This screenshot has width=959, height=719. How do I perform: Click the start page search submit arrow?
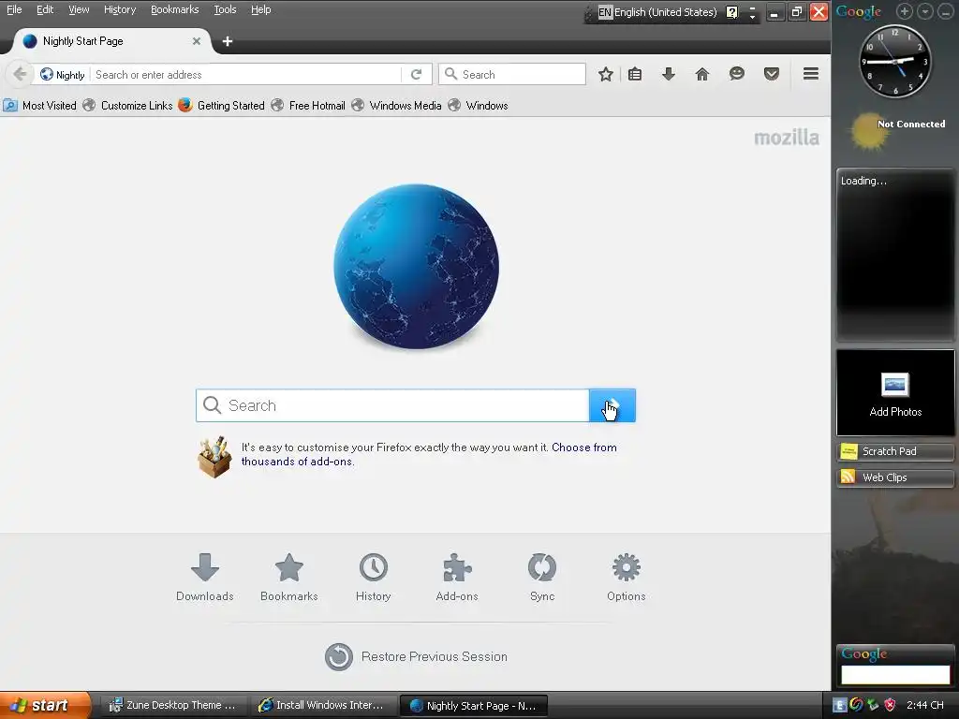pos(612,405)
